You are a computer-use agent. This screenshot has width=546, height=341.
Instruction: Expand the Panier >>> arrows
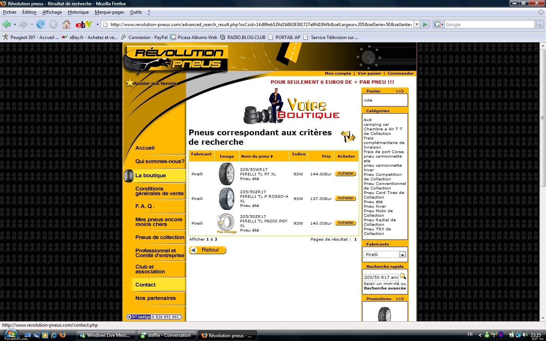click(400, 91)
